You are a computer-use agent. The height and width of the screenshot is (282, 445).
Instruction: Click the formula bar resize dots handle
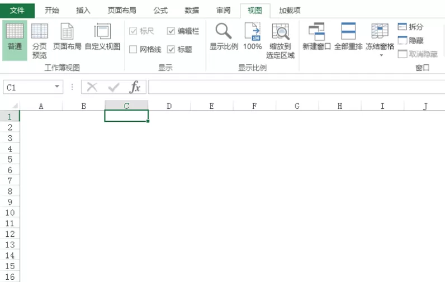coord(72,87)
